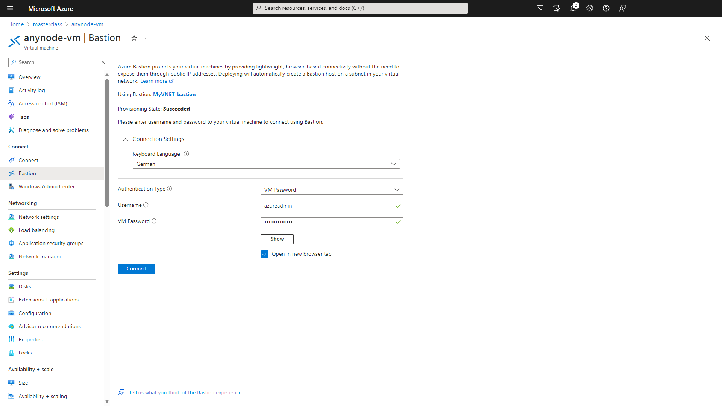Click the Locks icon in Settings
Screen dimensions: 722x406
[12, 353]
